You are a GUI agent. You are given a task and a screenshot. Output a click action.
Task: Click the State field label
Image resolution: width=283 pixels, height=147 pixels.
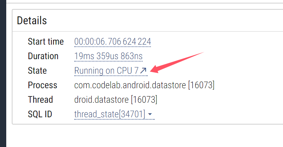click(x=37, y=71)
